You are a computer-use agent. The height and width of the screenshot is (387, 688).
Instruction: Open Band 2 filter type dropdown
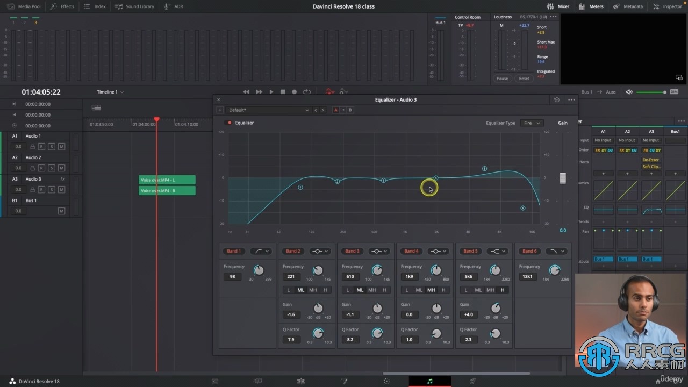click(x=320, y=251)
